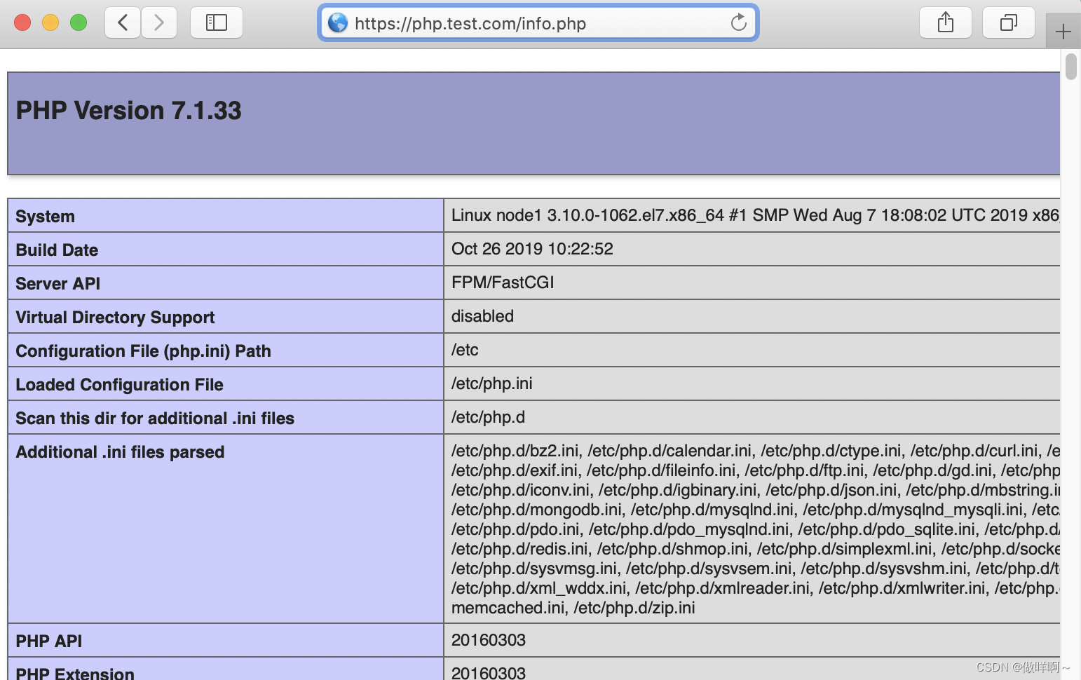Select the Server API label
The width and height of the screenshot is (1081, 680).
click(x=57, y=284)
